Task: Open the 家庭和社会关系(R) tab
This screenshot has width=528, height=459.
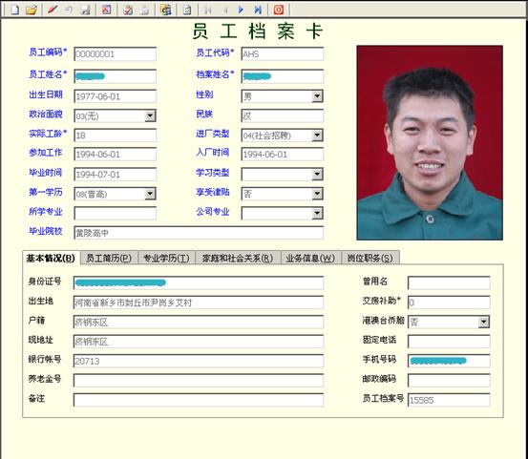Action: tap(238, 258)
